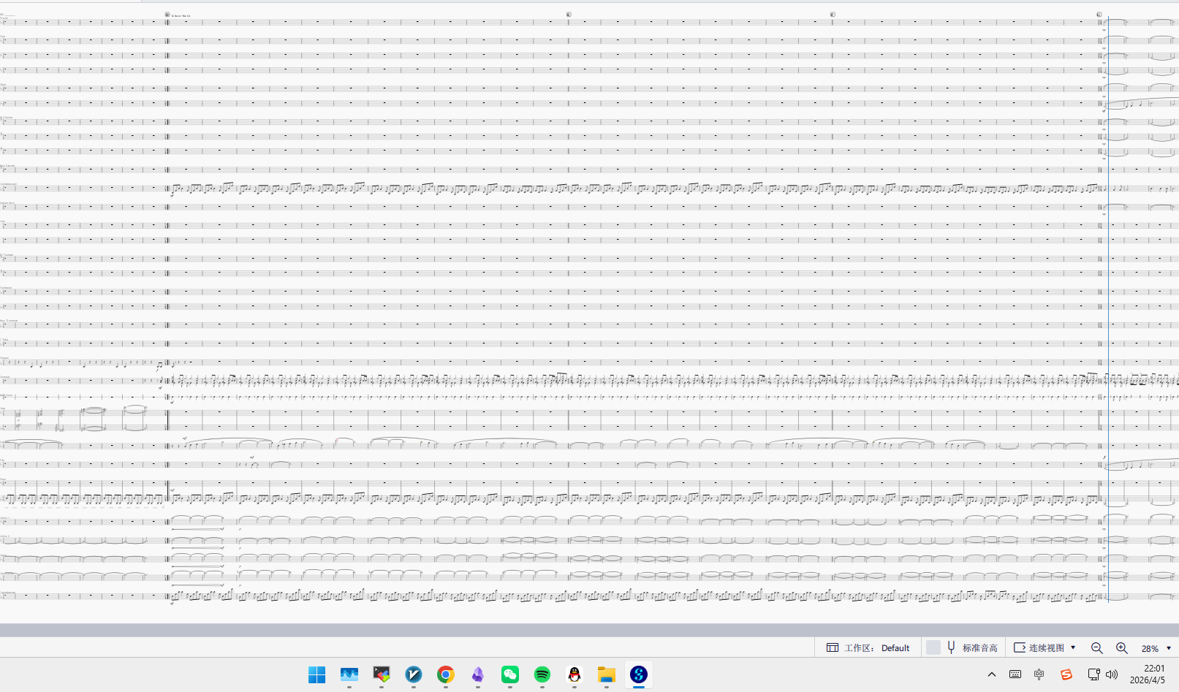Open the Windows Start menu

[317, 674]
